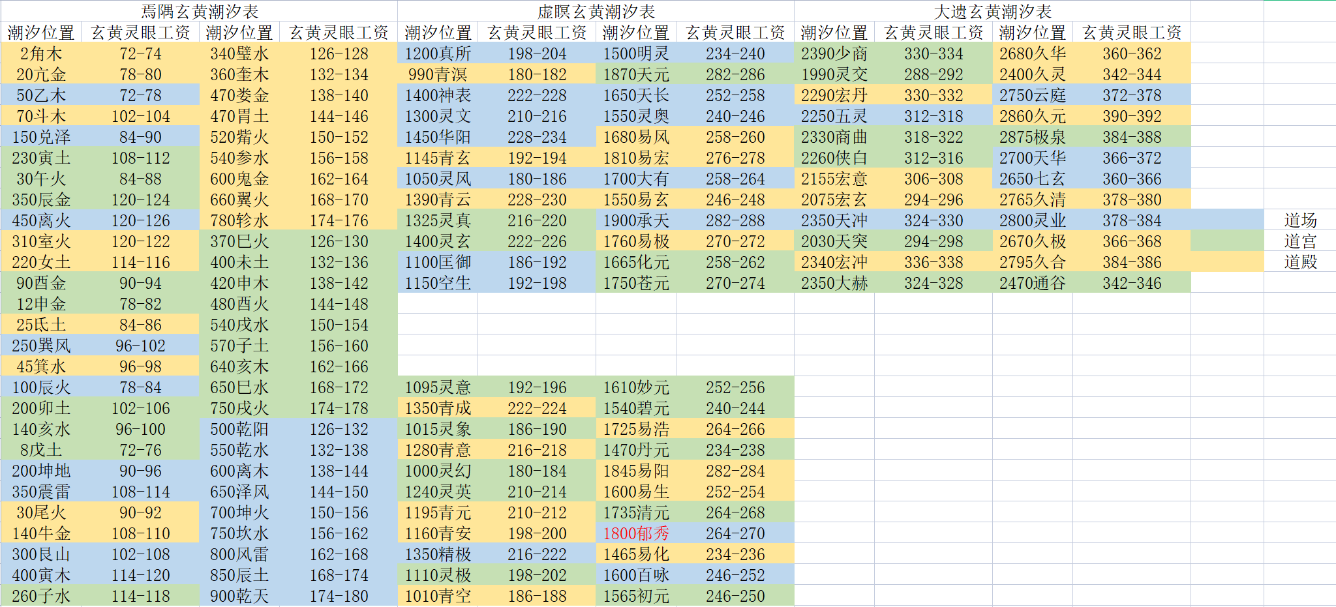Select the 虚瞑玄黄潮汐表 title cell
The height and width of the screenshot is (607, 1336).
[596, 11]
